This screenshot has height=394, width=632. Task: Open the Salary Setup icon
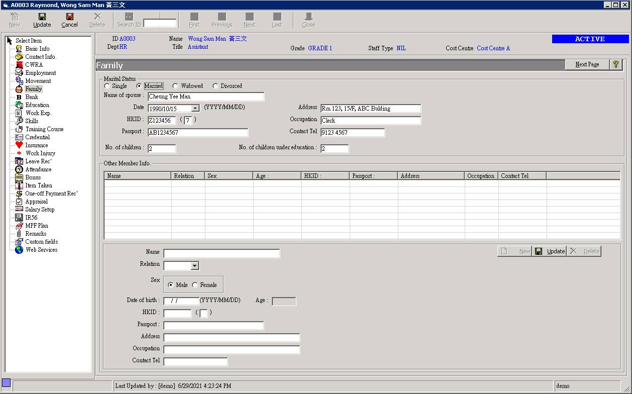point(19,210)
